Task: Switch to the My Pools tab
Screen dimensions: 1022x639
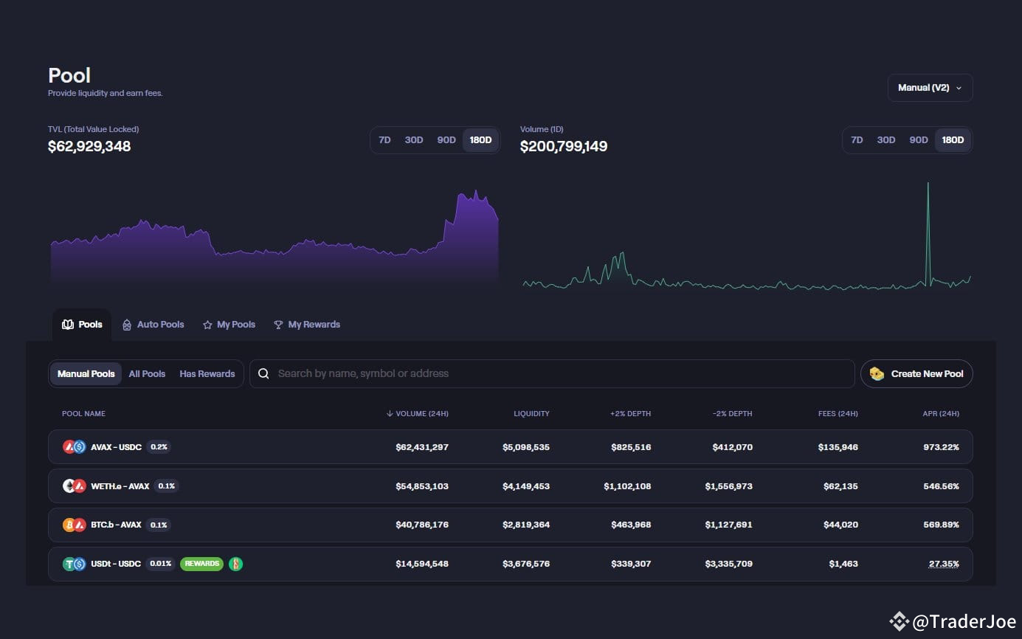Action: 229,324
